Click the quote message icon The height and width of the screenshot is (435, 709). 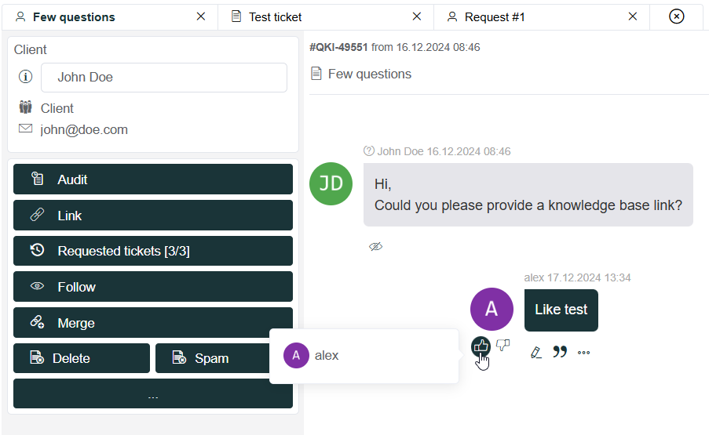click(x=560, y=352)
